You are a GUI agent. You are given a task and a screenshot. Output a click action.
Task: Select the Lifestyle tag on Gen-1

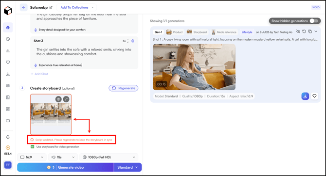[x=247, y=32]
